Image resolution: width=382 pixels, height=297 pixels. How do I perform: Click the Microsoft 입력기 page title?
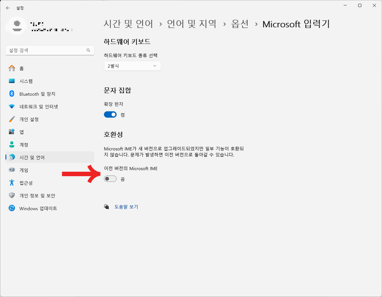tap(296, 24)
